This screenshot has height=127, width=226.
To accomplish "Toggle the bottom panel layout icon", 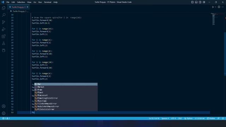I will [x=196, y=2].
